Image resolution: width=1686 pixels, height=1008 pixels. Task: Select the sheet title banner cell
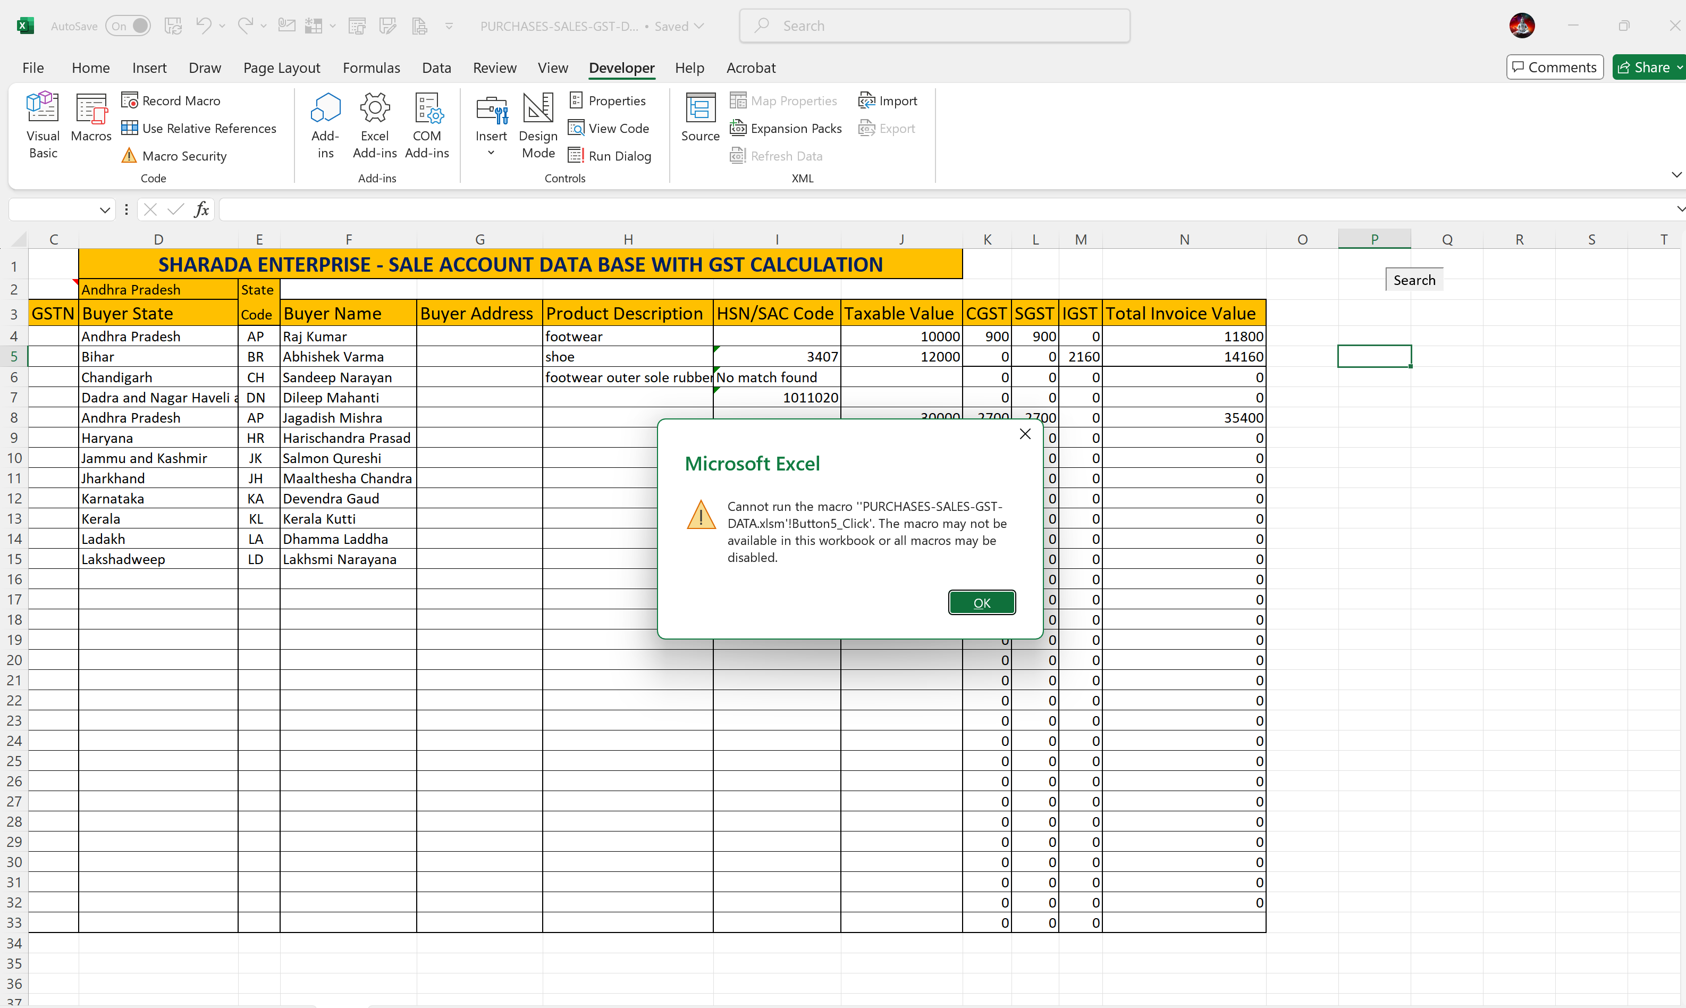click(520, 264)
